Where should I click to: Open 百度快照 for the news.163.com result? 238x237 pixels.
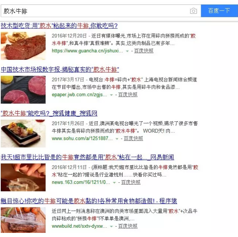131,182
